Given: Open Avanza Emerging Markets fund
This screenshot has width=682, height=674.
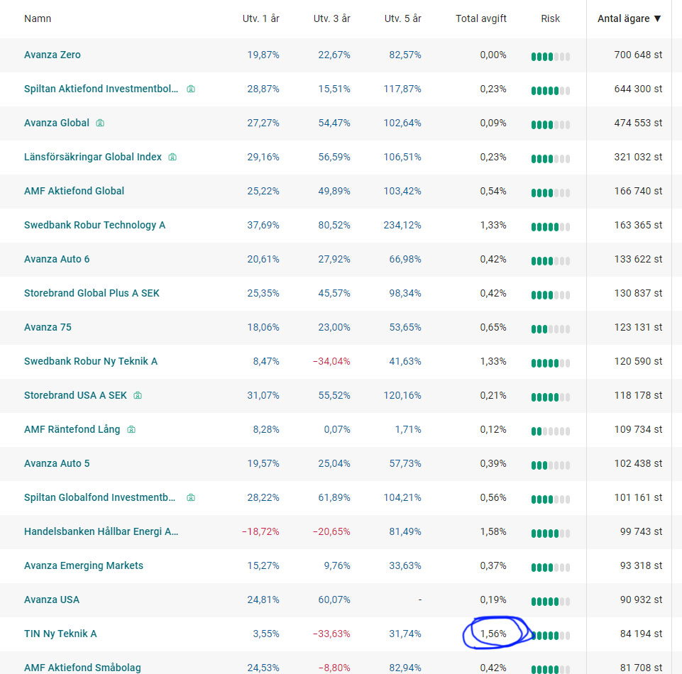Looking at the screenshot, I should click(84, 565).
